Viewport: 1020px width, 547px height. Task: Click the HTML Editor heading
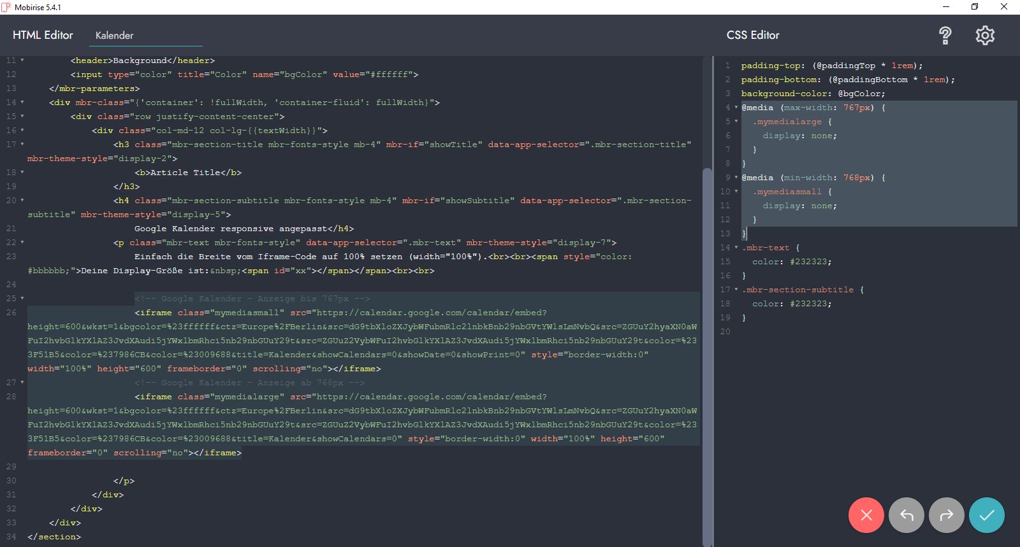43,35
